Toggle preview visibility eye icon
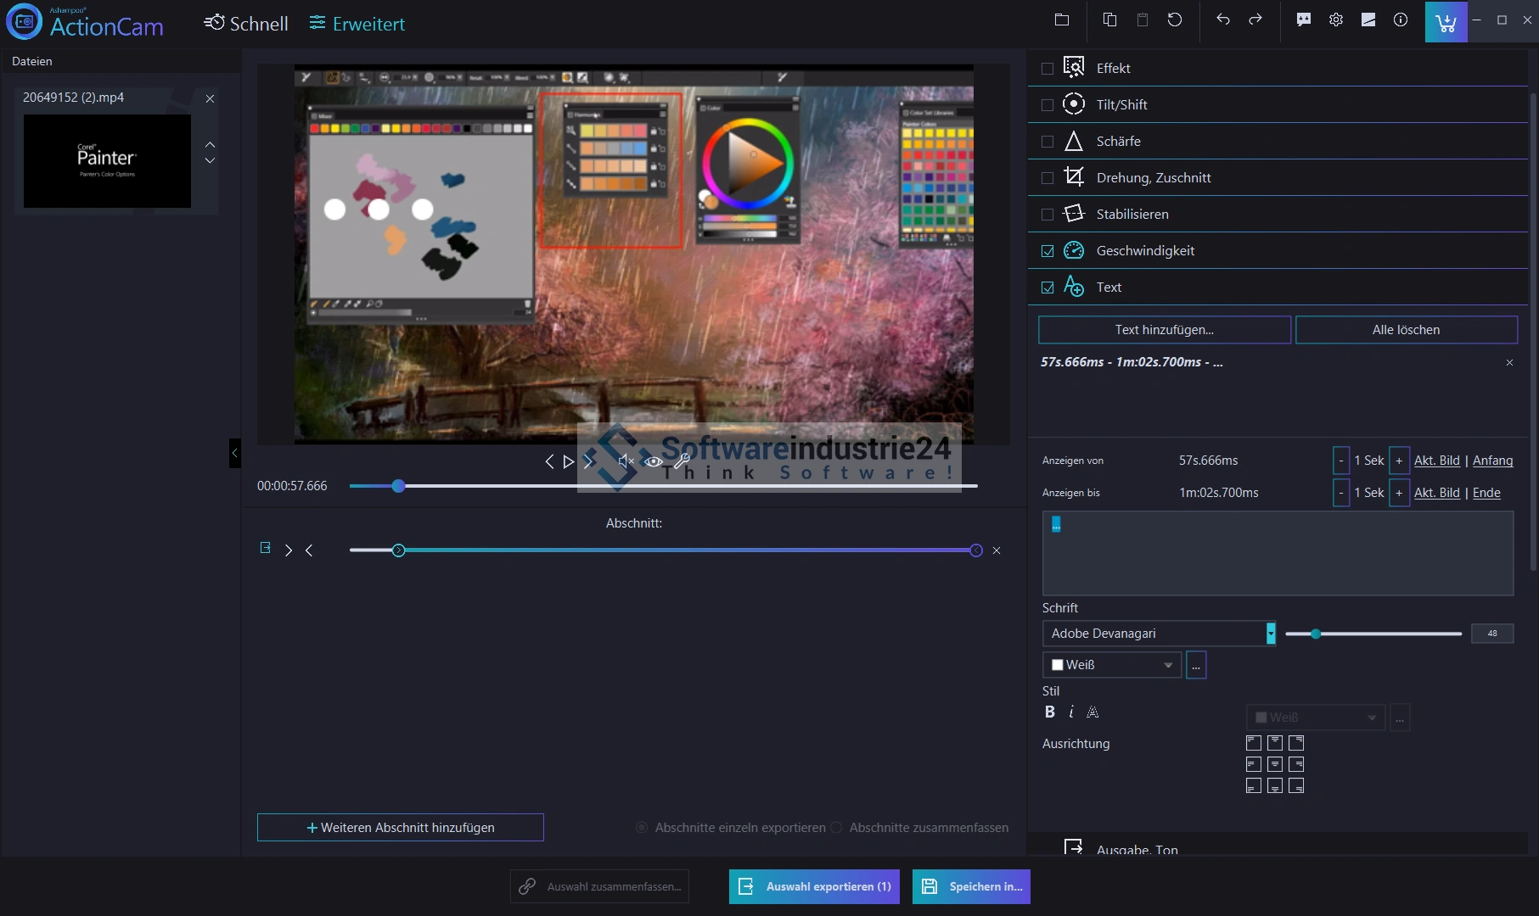Image resolution: width=1539 pixels, height=916 pixels. [653, 461]
